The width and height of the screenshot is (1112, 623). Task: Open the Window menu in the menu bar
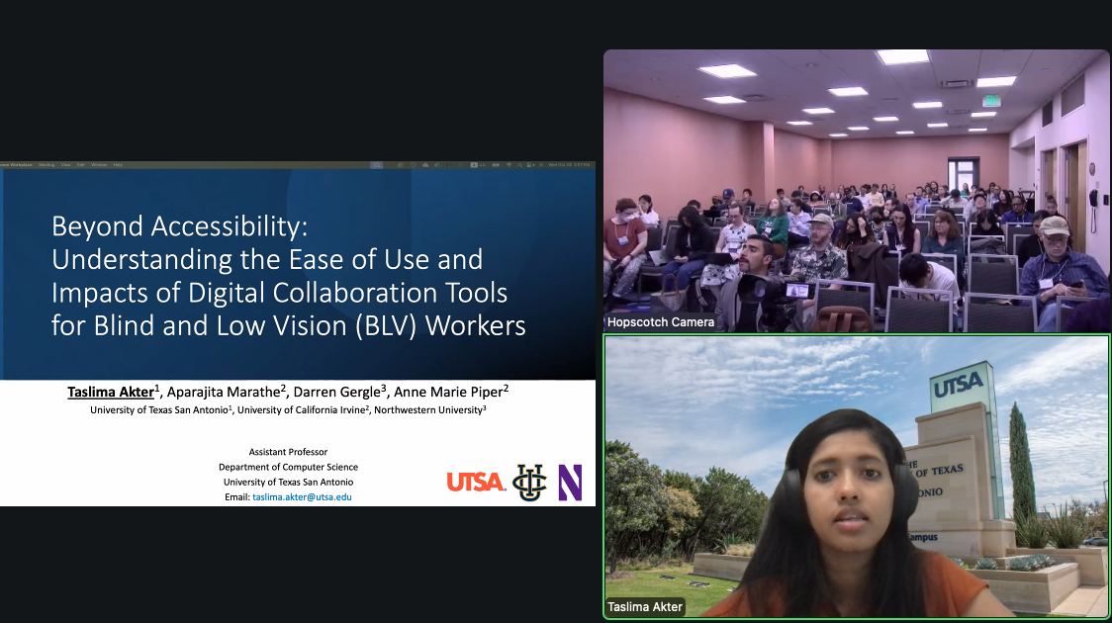pos(99,165)
